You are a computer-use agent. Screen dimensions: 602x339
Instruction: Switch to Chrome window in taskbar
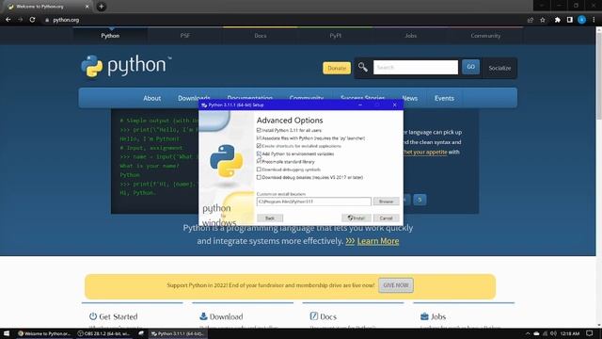pyautogui.click(x=44, y=333)
